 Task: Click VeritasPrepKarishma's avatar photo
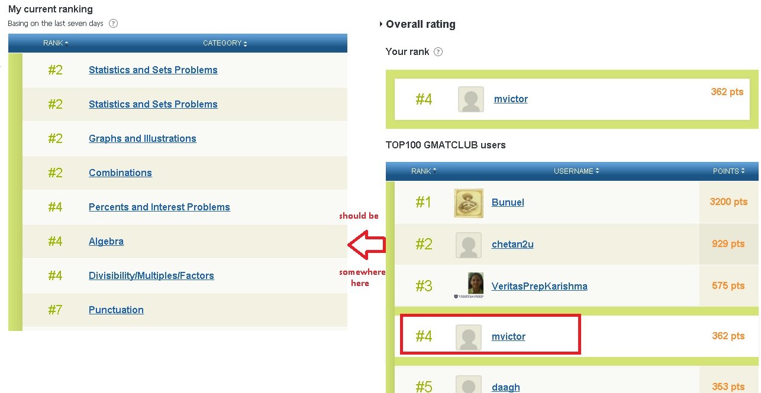(469, 286)
